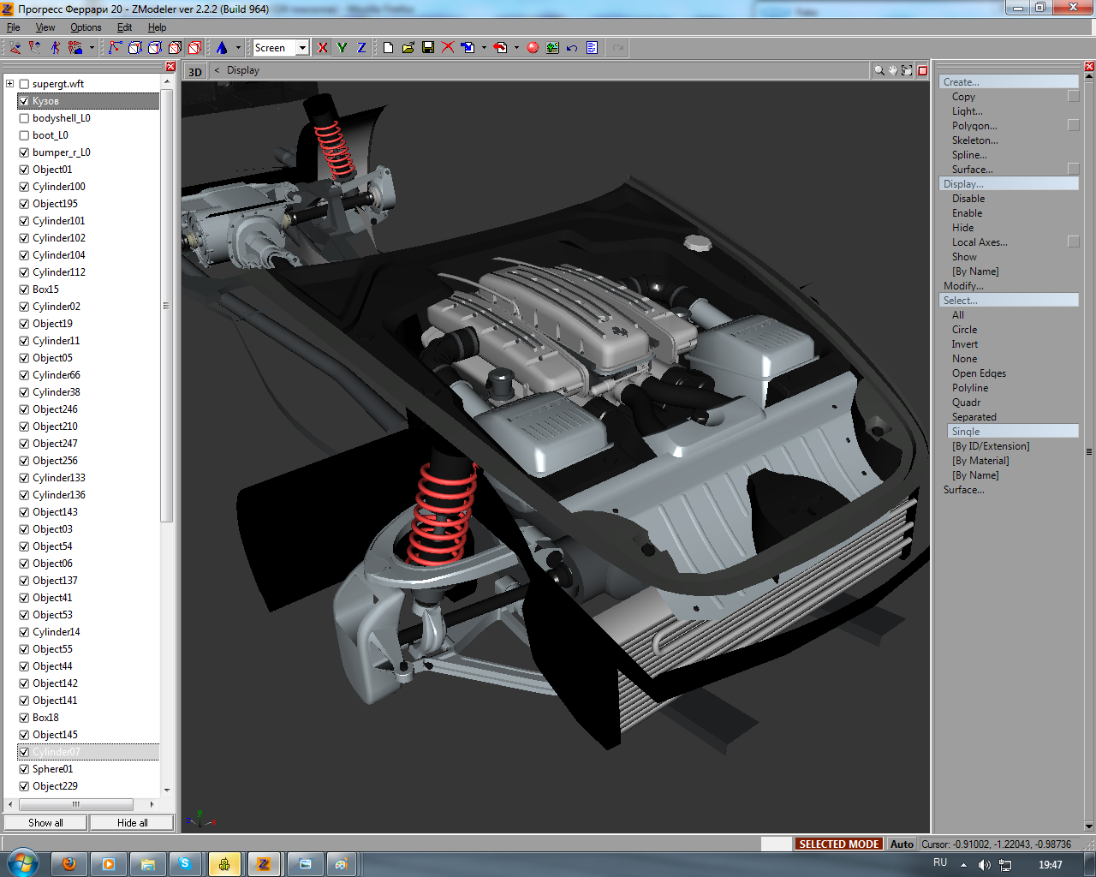Open file using the folder toolbar icon
Viewport: 1096px width, 877px height.
tap(408, 48)
